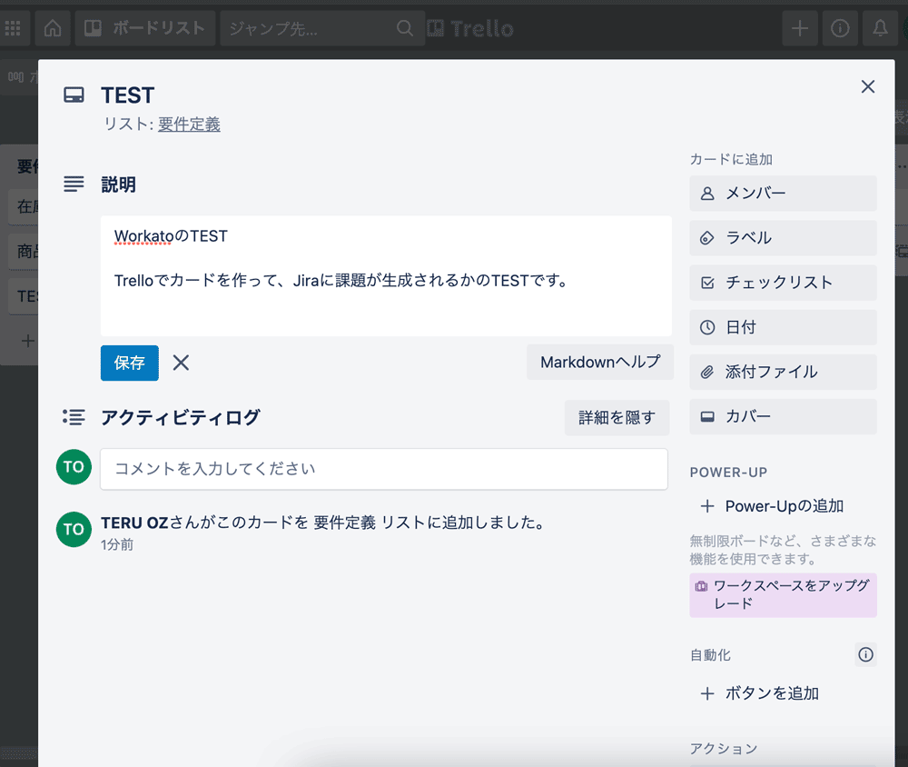Click the plus create icon in header
This screenshot has height=767, width=908.
pos(800,28)
